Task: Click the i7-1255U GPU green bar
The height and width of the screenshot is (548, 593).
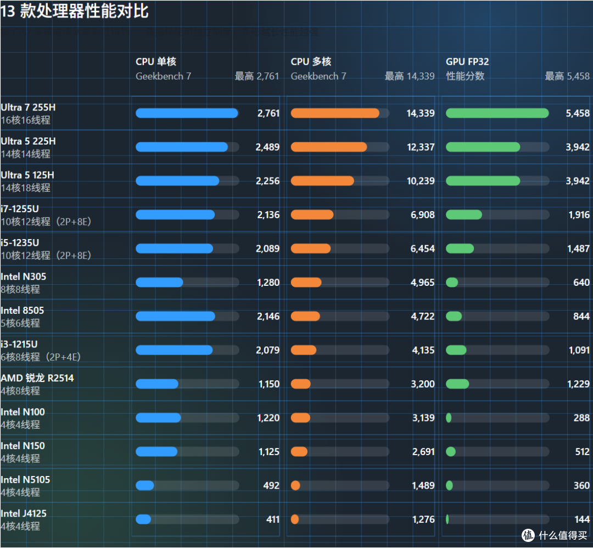Action: [x=464, y=215]
